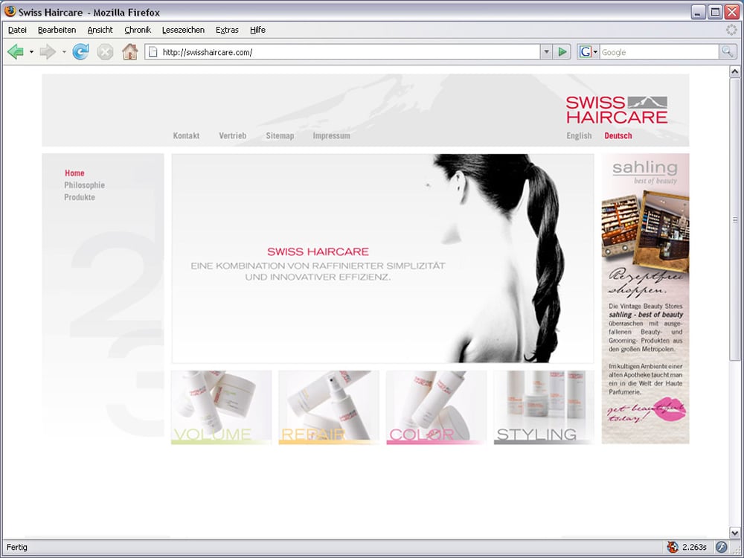Click the vertical scrollbar thumb
Screen dimensions: 744x558
tap(734, 219)
